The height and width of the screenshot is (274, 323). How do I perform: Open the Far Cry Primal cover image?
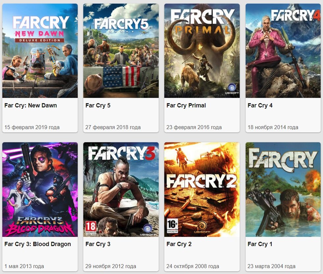click(x=202, y=51)
